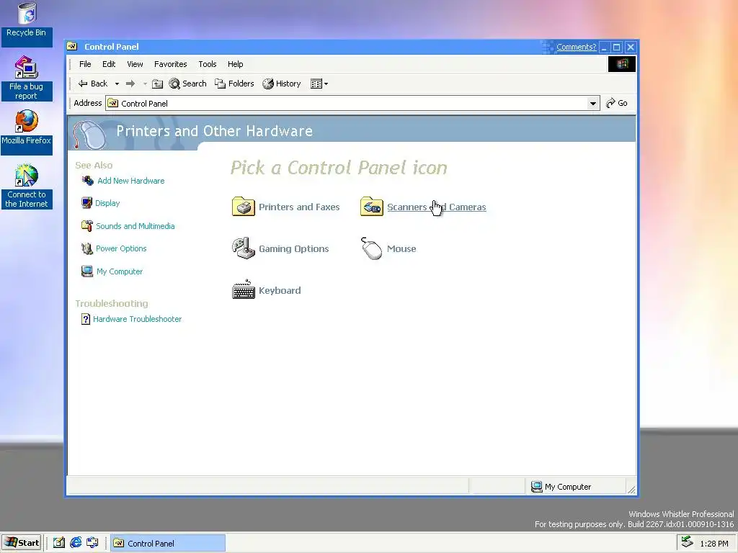Click the Comments? link in the title bar
The width and height of the screenshot is (738, 553).
[x=576, y=47]
